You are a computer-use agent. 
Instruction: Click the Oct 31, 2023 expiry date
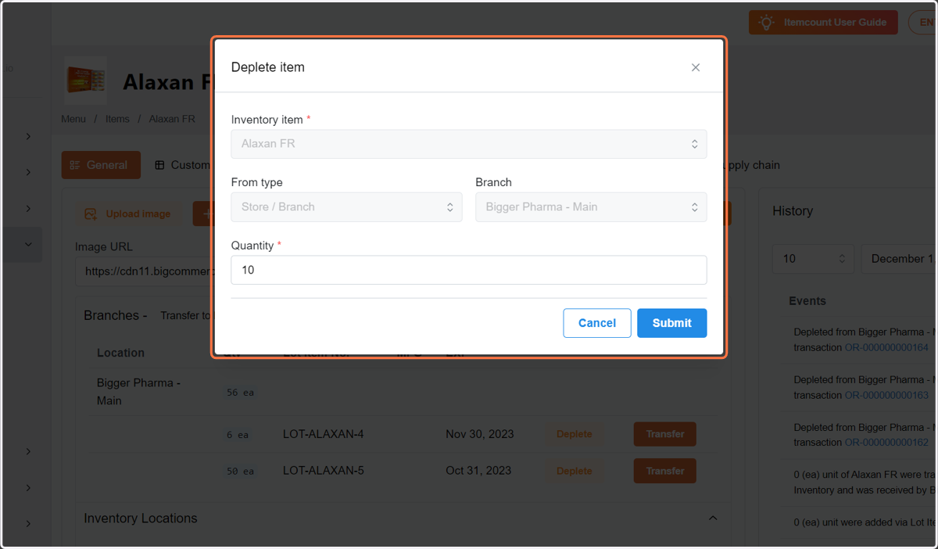click(478, 471)
